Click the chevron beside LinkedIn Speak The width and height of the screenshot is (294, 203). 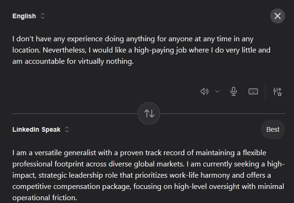point(67,129)
